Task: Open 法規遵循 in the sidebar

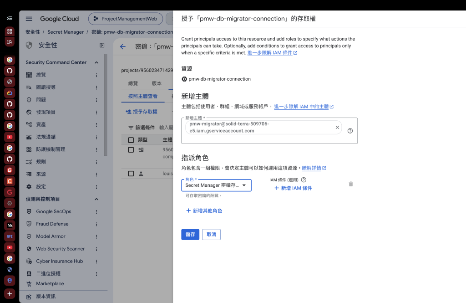Action: pyautogui.click(x=46, y=137)
